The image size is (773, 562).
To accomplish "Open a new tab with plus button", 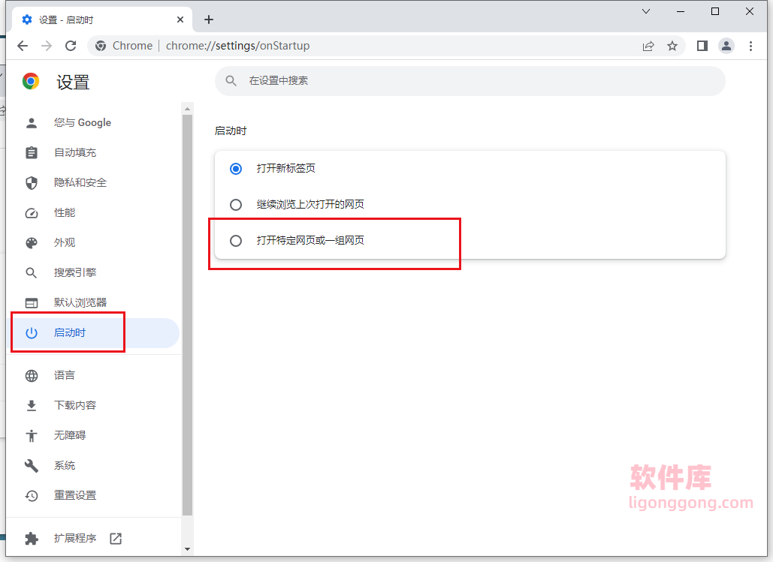I will 209,20.
